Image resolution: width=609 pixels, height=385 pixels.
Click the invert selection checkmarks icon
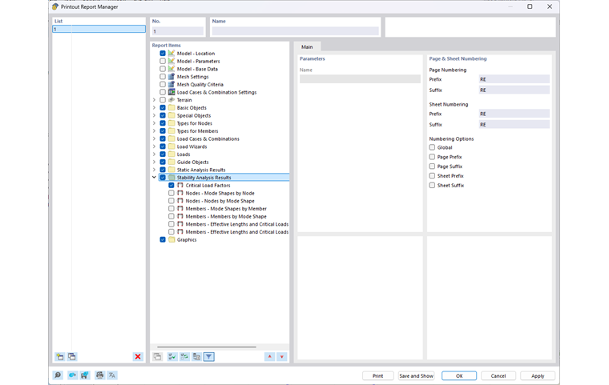click(184, 357)
